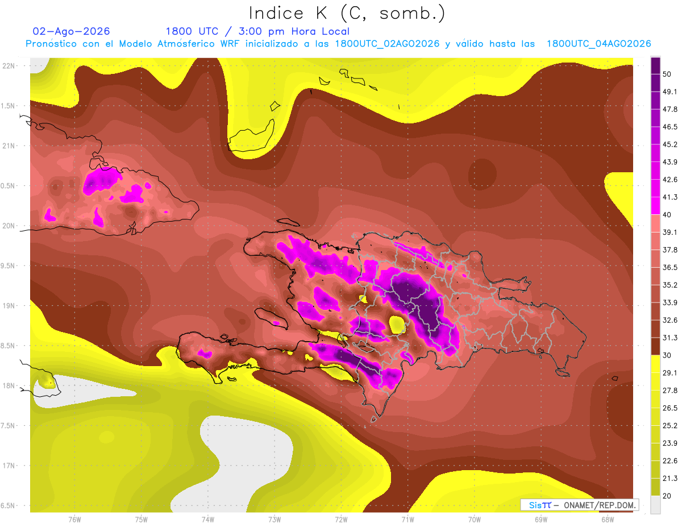Click the colorbar value 47.8
Image resolution: width=682 pixels, height=527 pixels.
669,109
